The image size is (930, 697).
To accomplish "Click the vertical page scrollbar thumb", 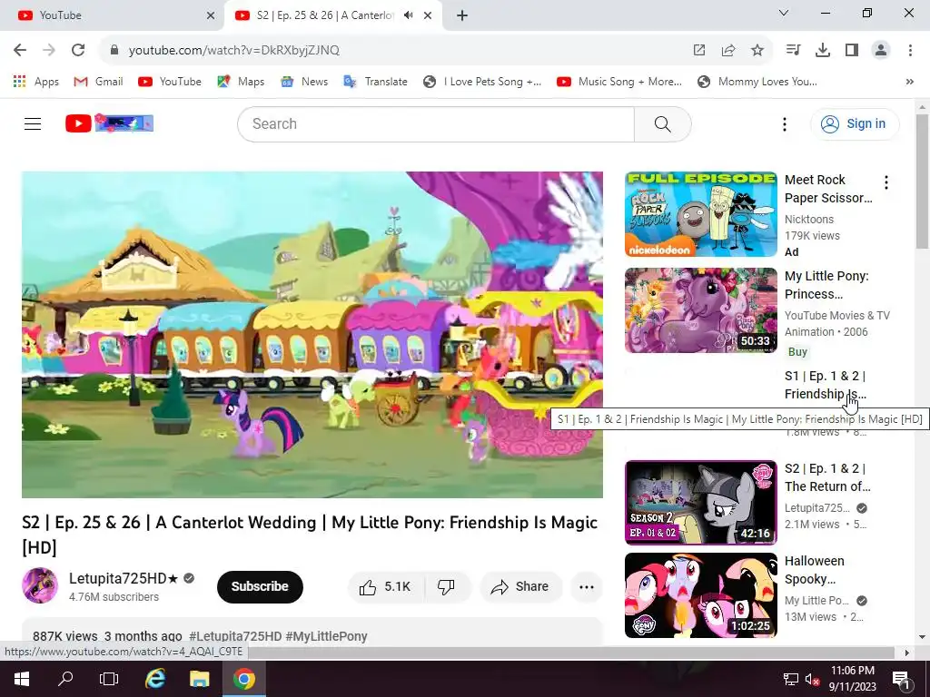I will tap(922, 181).
